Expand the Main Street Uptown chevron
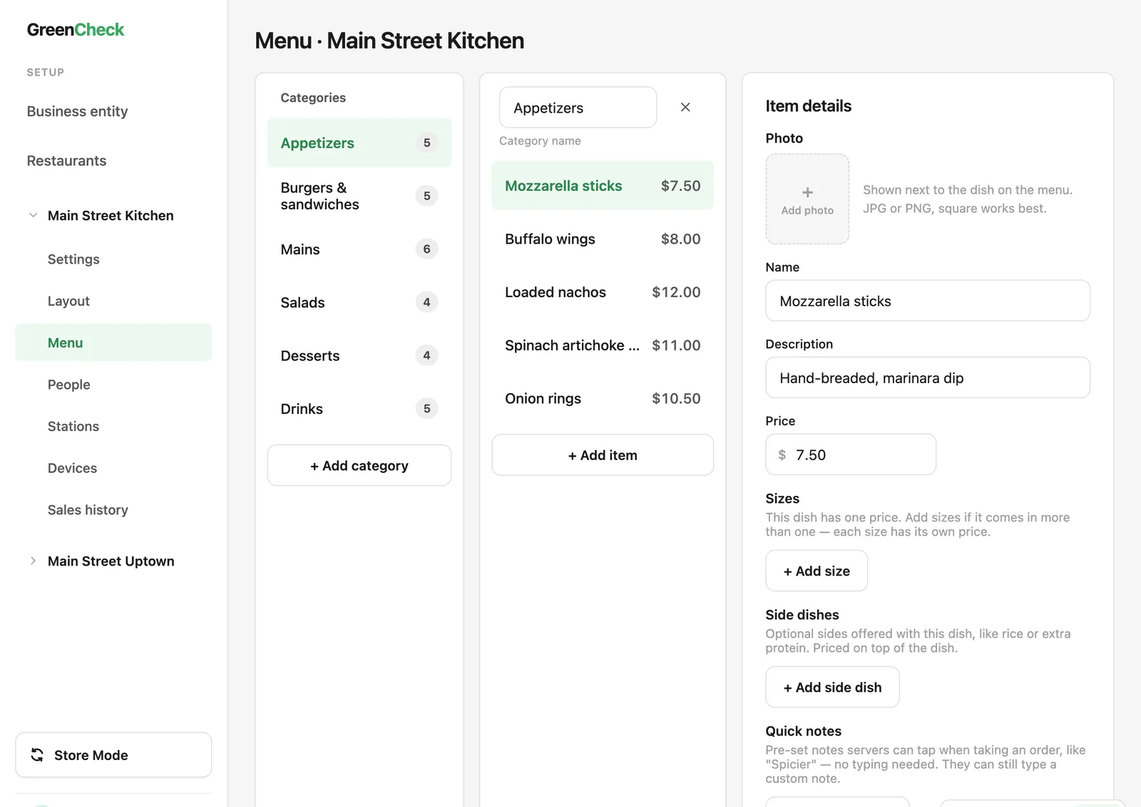The image size is (1141, 807). click(x=33, y=561)
